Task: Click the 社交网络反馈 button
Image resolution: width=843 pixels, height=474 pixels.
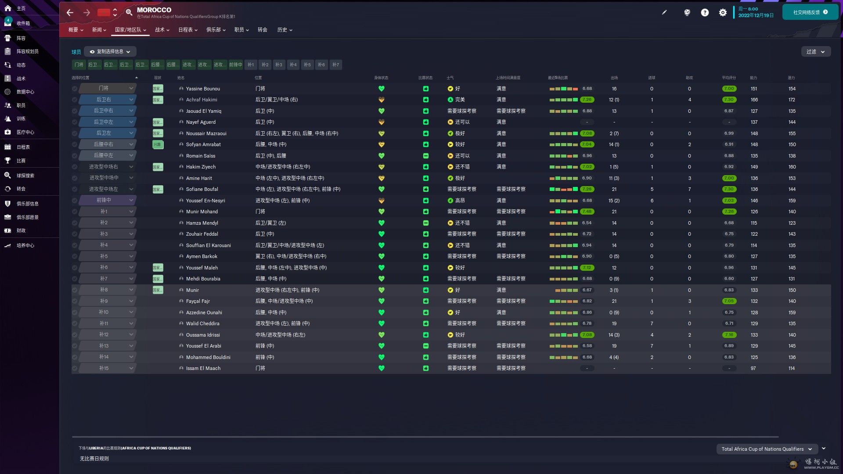Action: pyautogui.click(x=810, y=12)
